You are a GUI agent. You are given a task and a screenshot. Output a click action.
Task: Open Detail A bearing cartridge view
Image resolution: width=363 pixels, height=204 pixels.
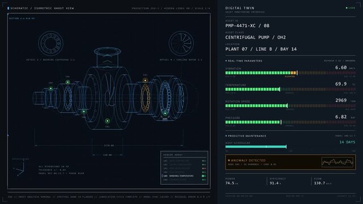51,43
